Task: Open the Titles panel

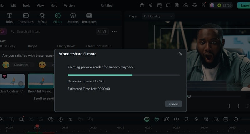Action: click(x=9, y=18)
